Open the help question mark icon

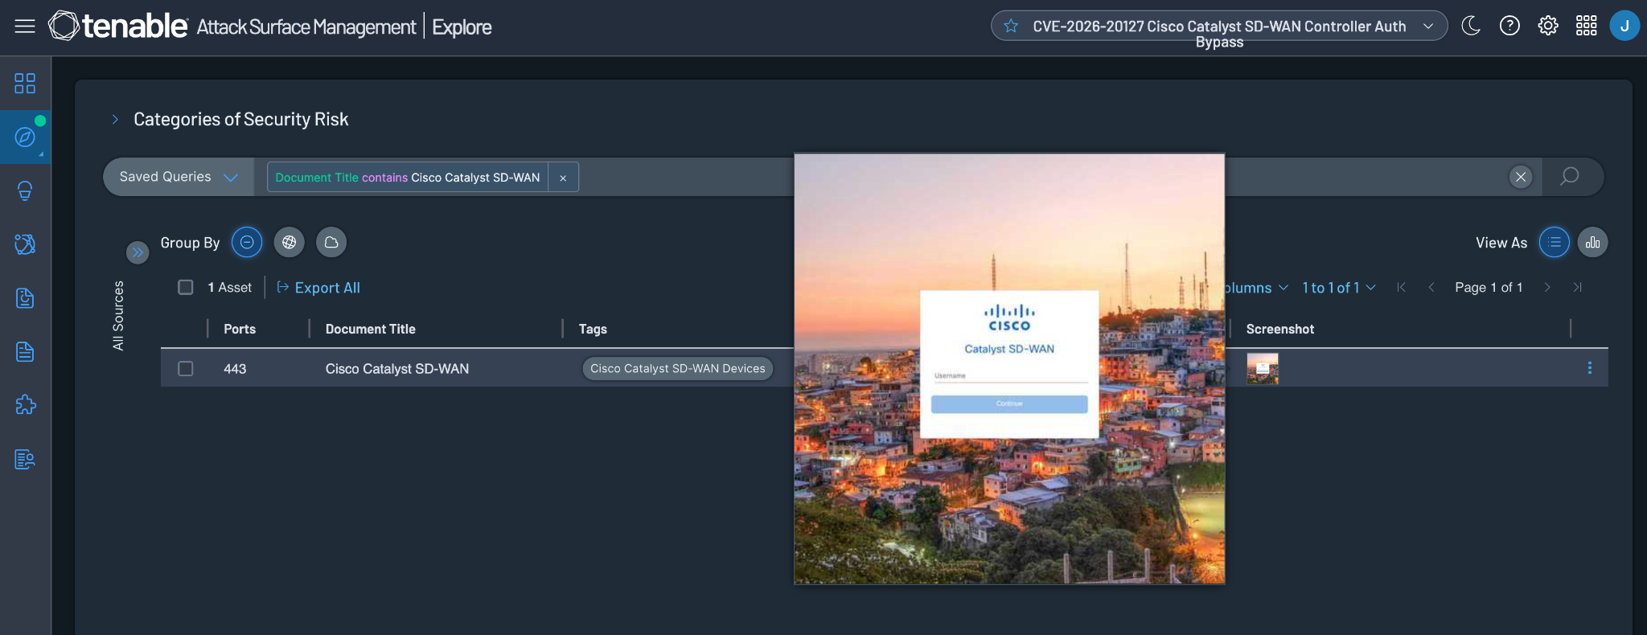[x=1509, y=26]
